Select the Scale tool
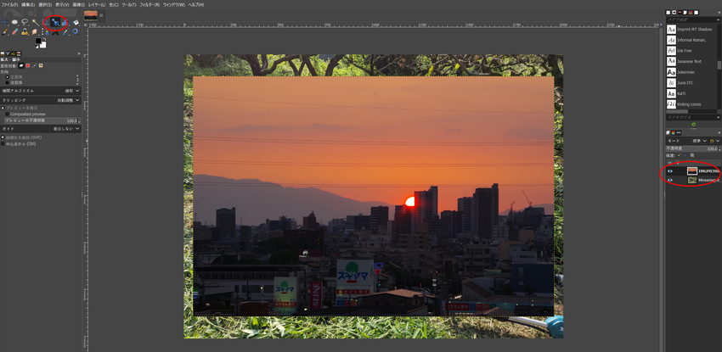722x352 pixels. coord(56,23)
